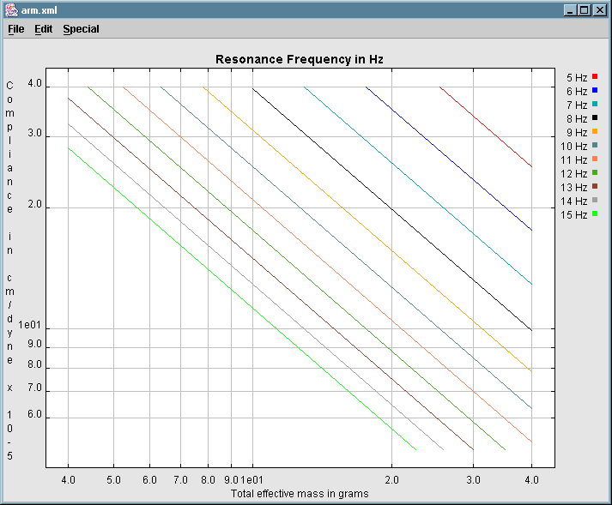Screen dimensions: 612x505
Task: Click the brown 13 Hz legend swatch
Action: pos(595,186)
